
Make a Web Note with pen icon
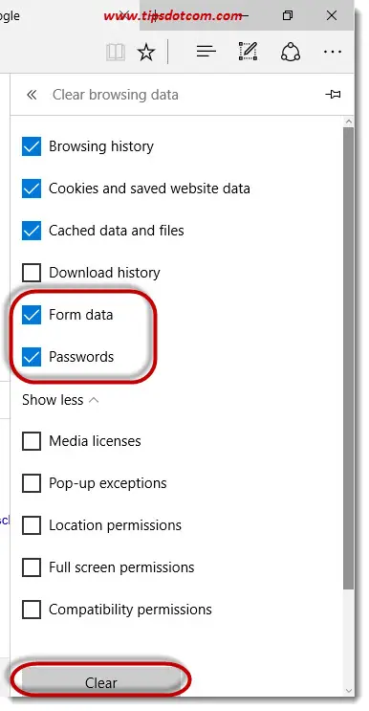point(248,52)
